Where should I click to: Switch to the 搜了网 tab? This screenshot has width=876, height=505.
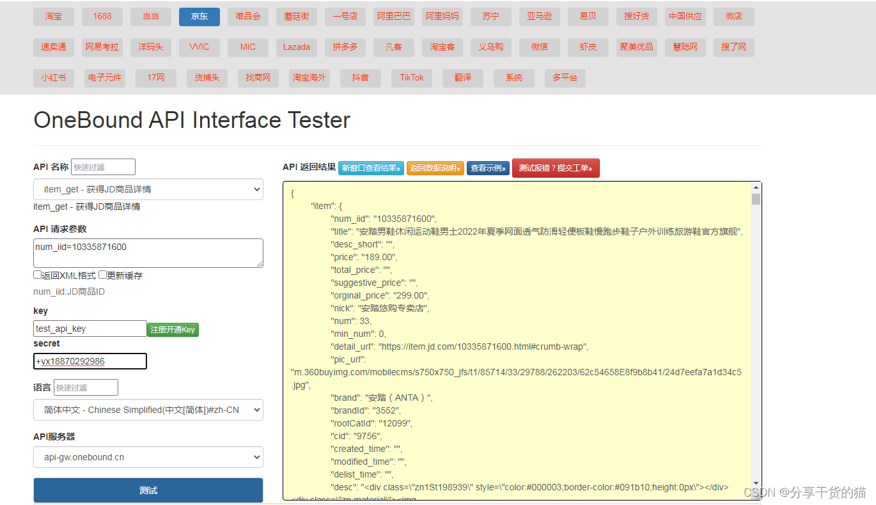pyautogui.click(x=734, y=47)
